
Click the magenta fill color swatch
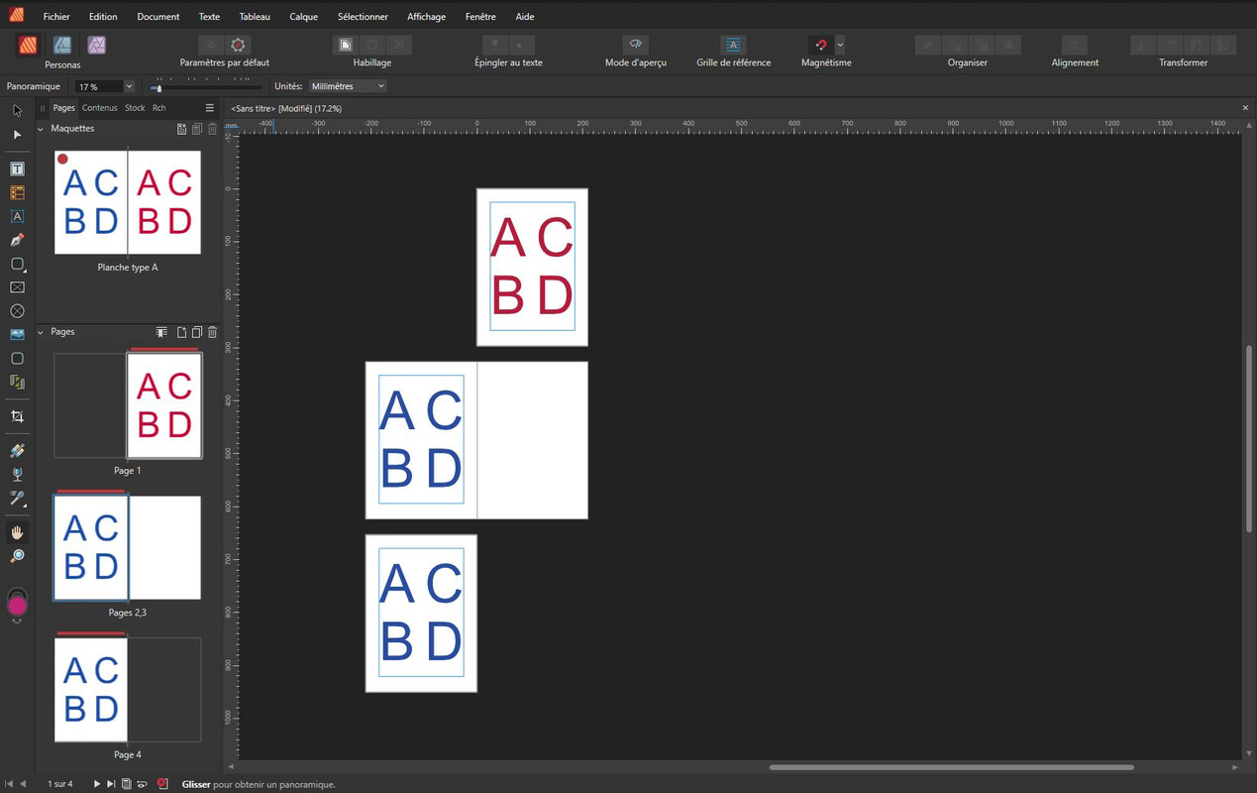click(17, 606)
